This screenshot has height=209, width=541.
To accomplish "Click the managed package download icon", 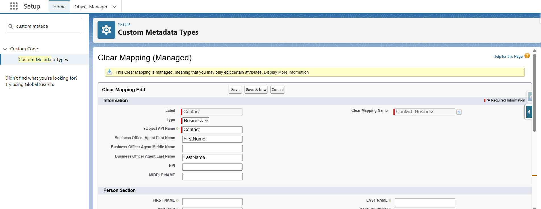I will (x=109, y=72).
